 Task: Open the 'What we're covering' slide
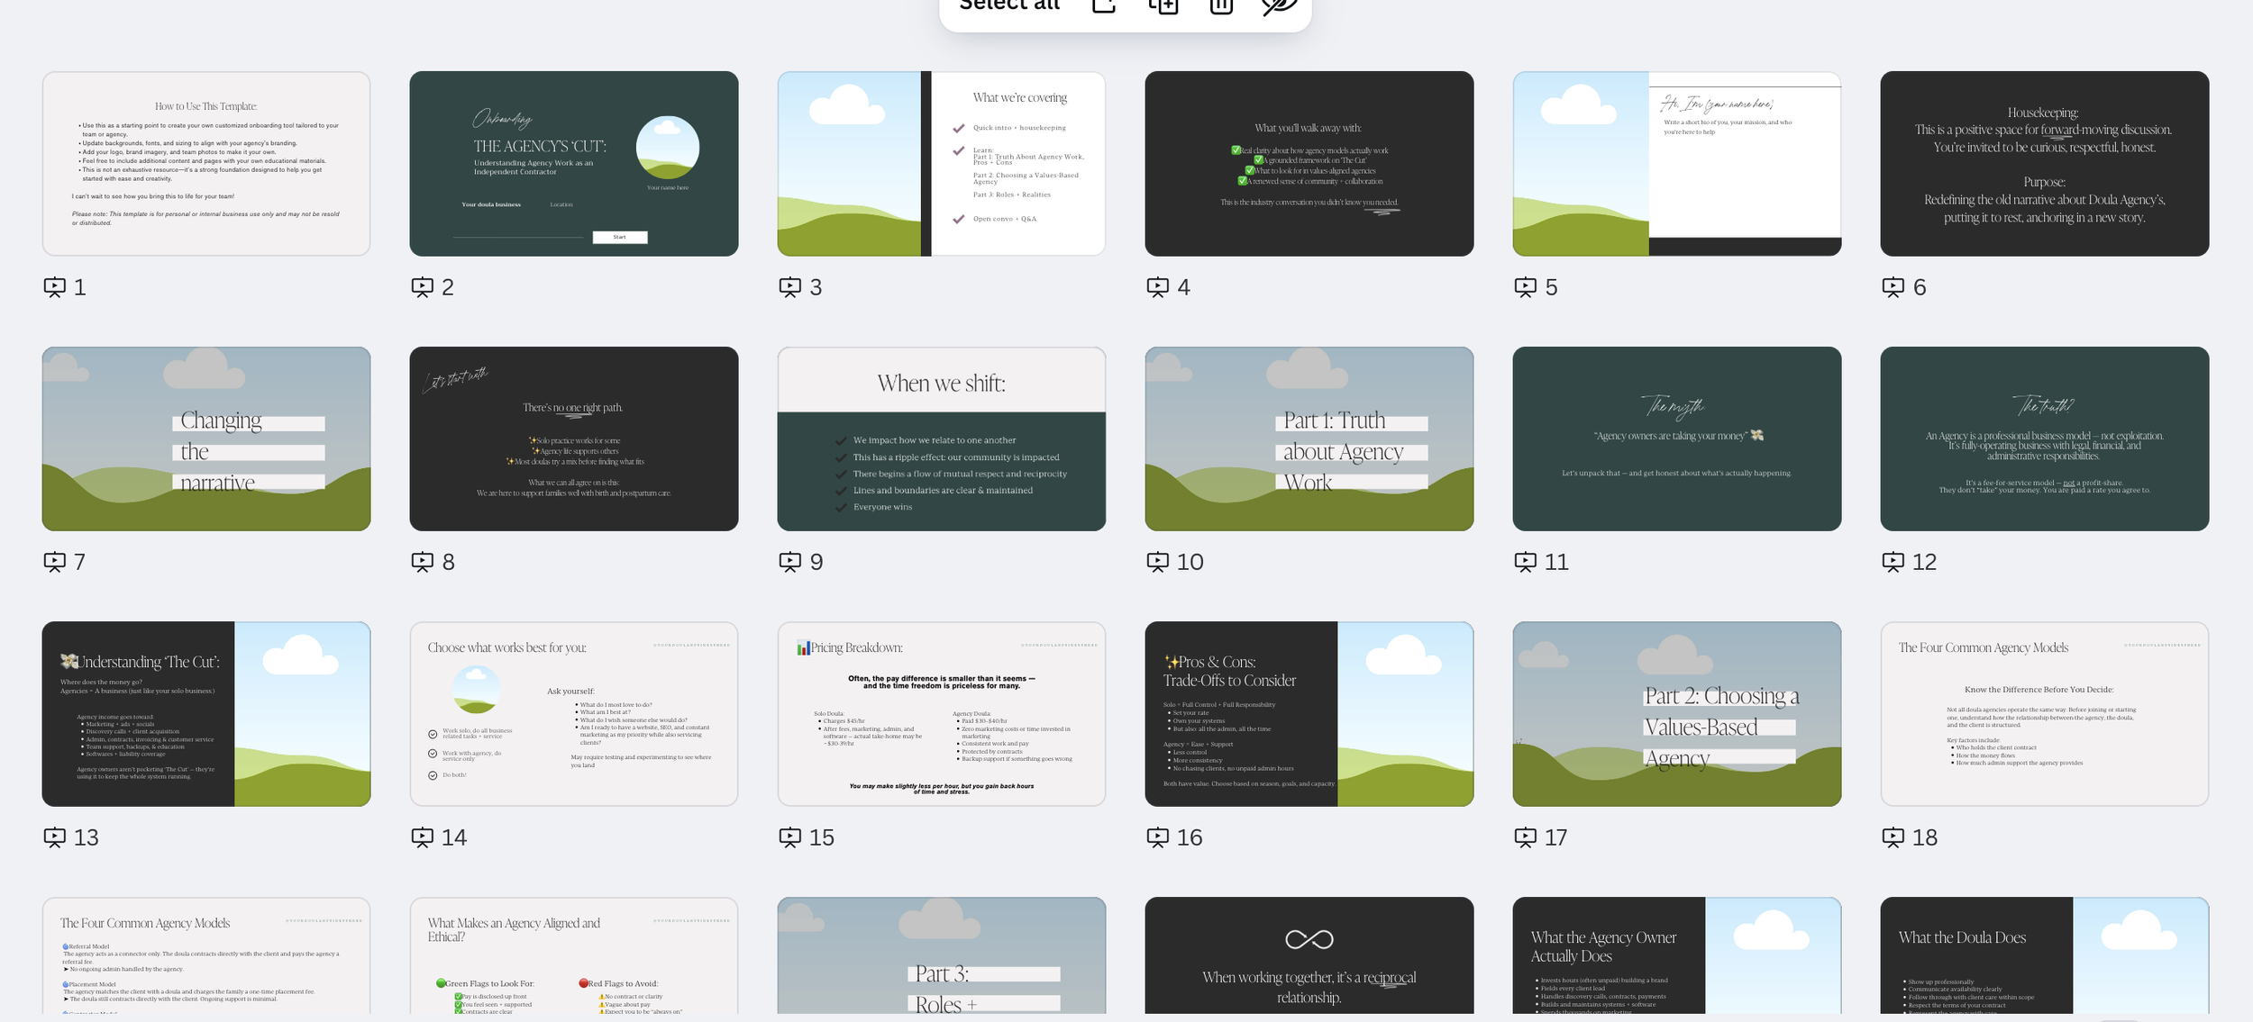(941, 164)
